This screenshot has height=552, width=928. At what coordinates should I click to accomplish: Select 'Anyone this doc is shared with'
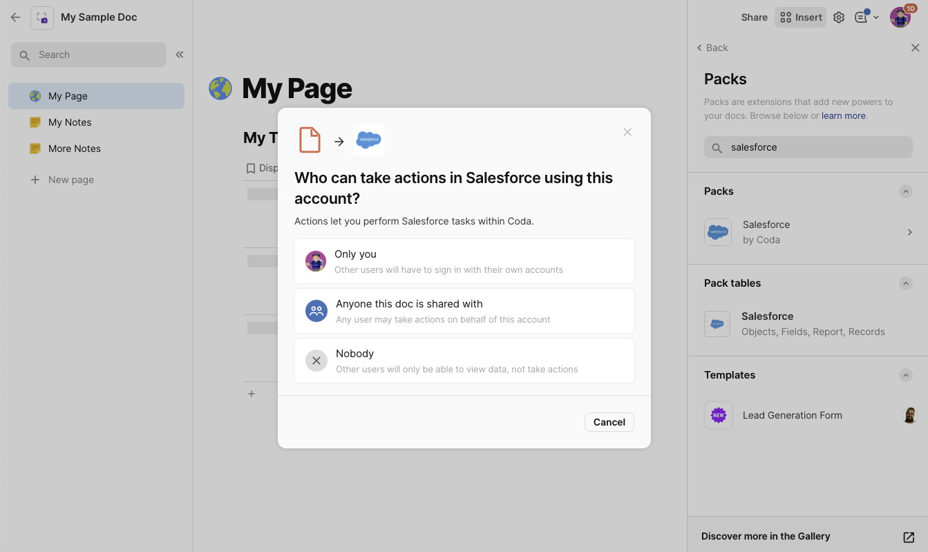tap(464, 311)
